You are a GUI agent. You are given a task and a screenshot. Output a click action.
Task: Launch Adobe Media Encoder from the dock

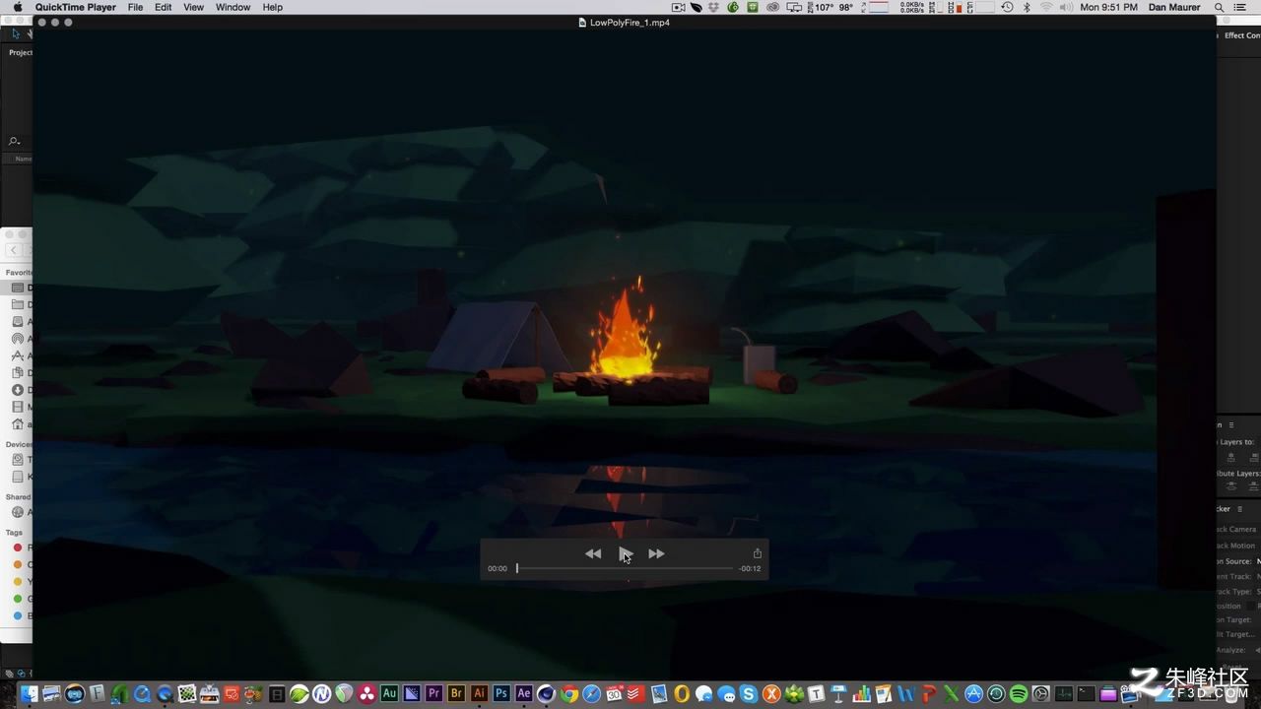(x=412, y=693)
